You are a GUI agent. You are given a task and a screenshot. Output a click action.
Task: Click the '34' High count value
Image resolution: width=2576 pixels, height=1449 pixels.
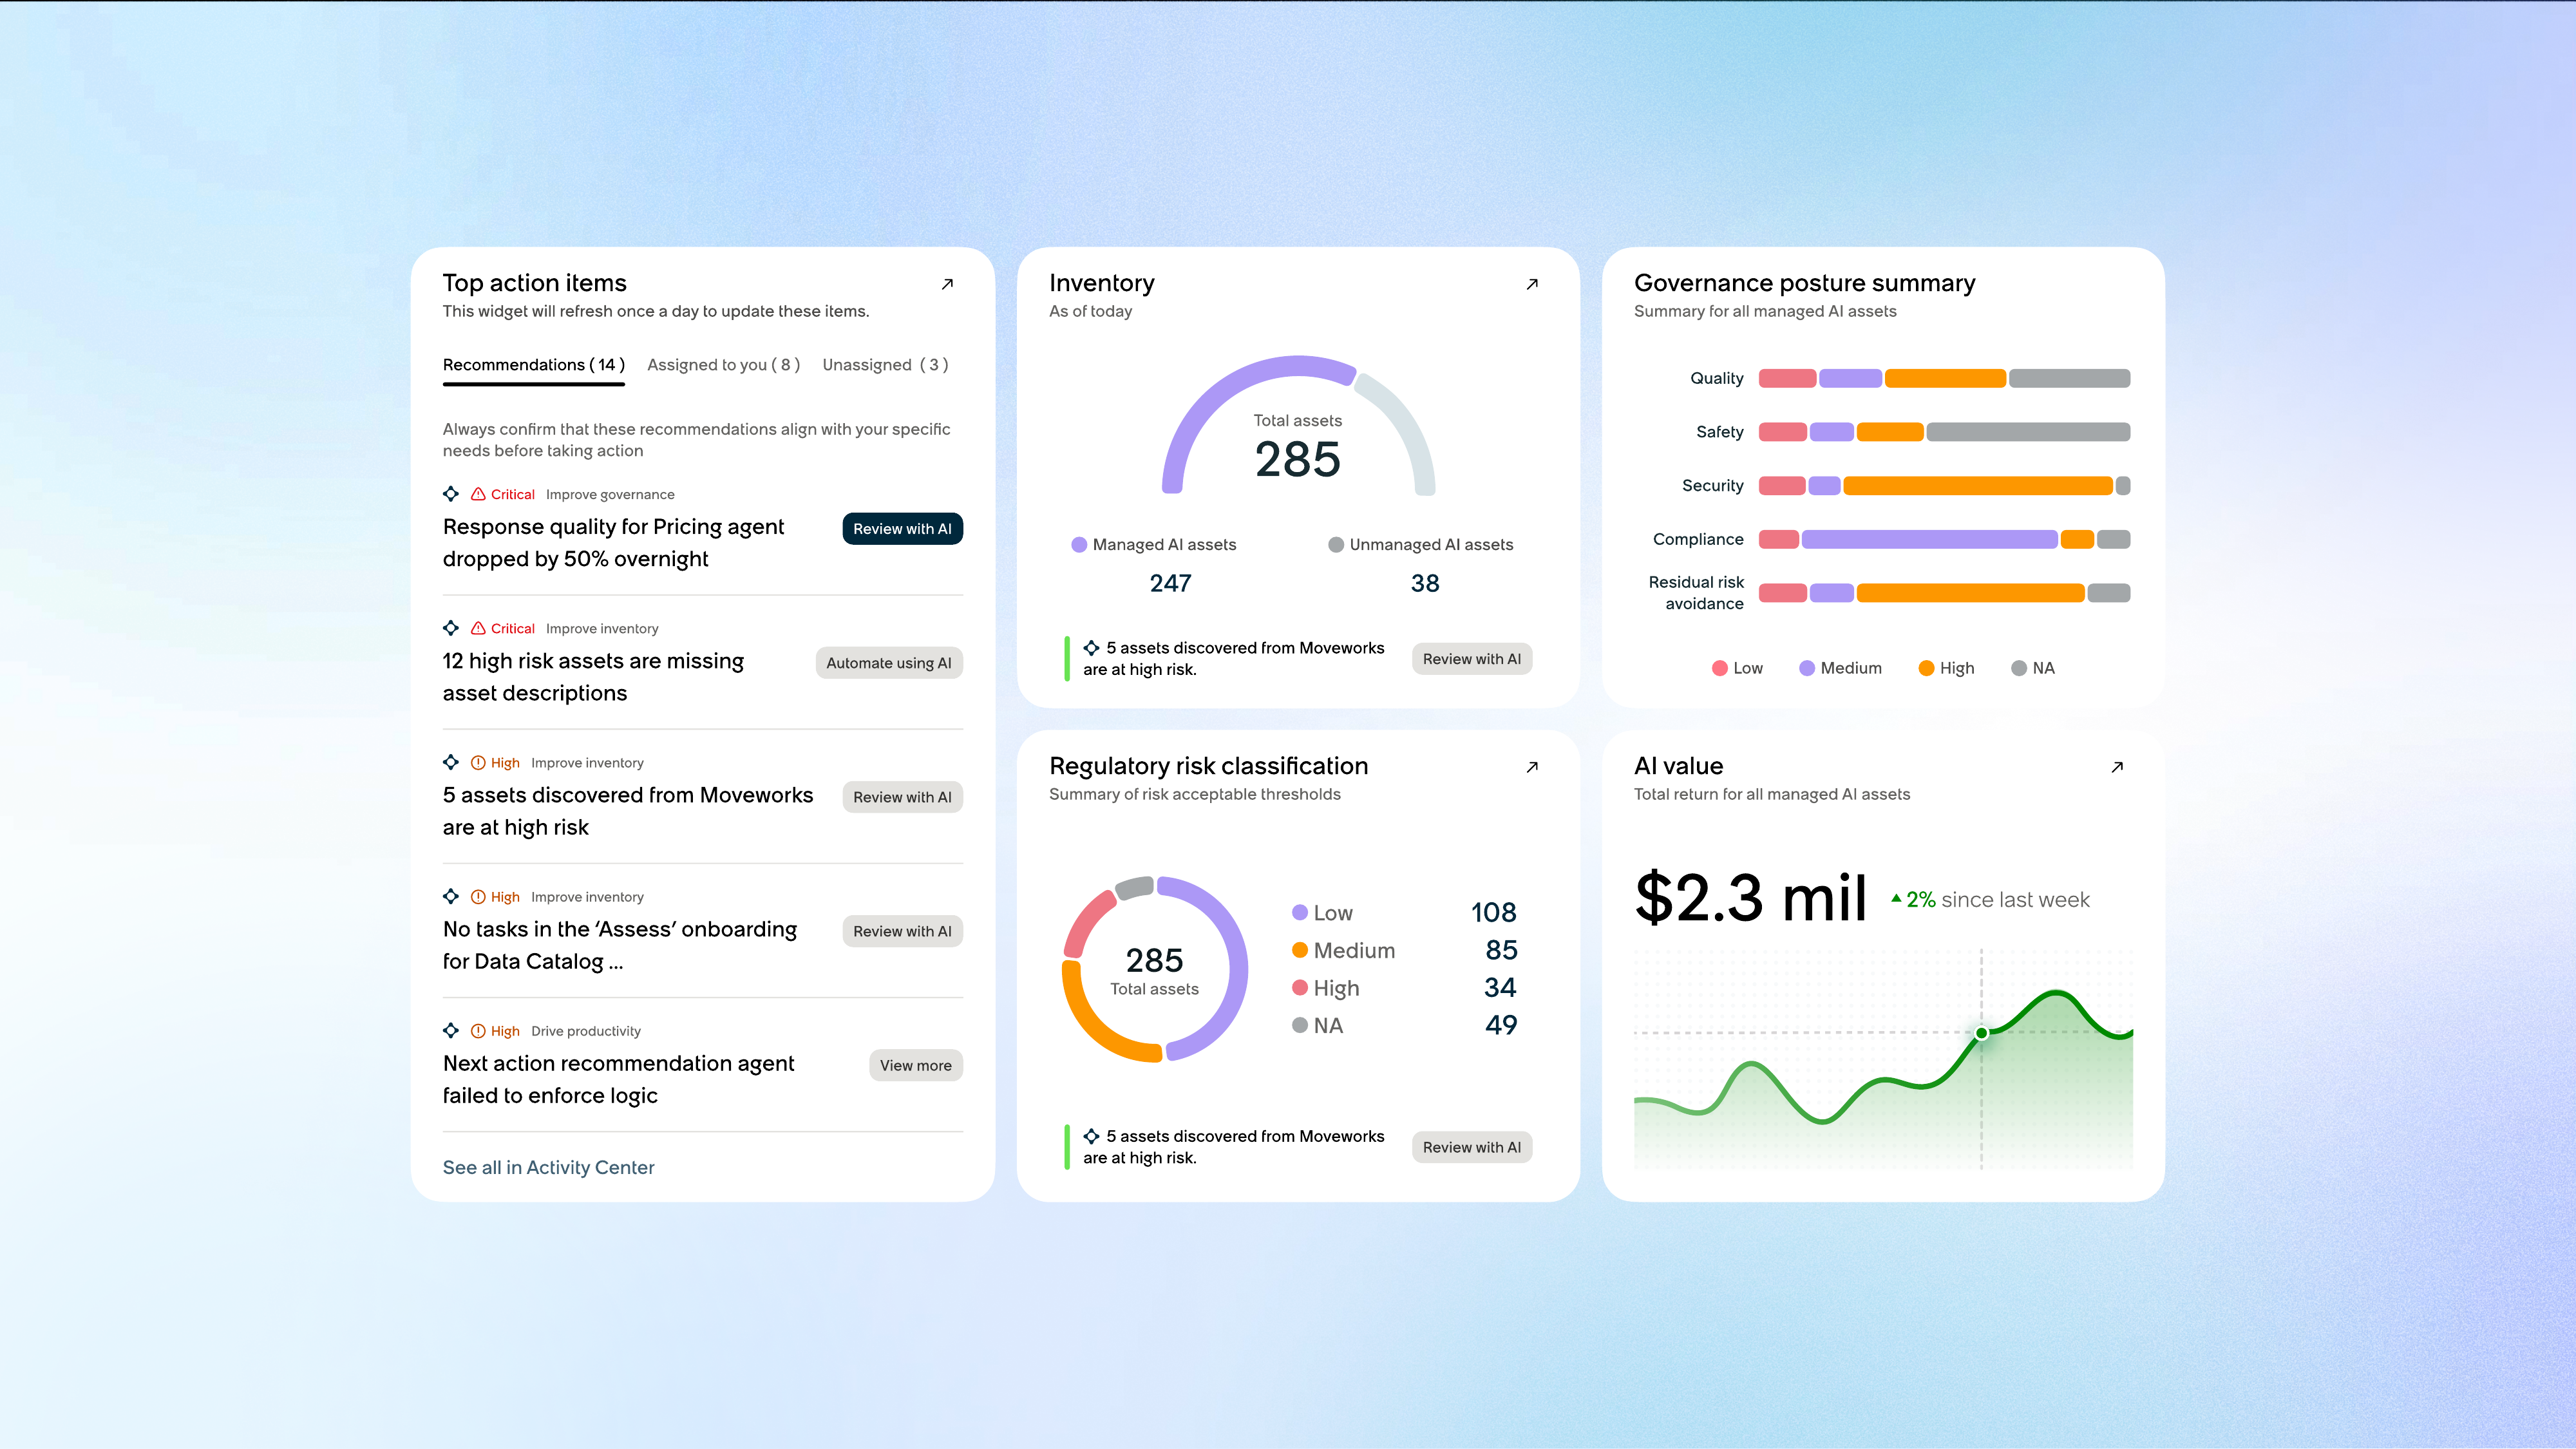click(1500, 987)
